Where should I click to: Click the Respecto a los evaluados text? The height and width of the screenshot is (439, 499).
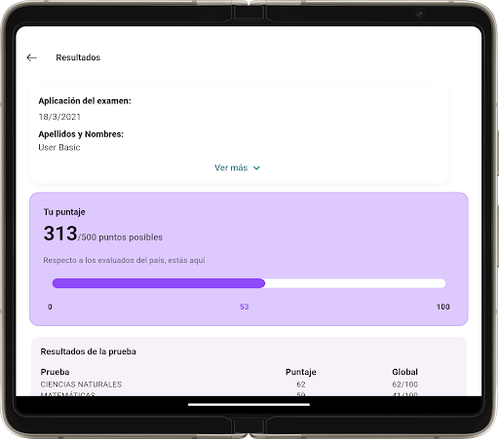tap(124, 260)
